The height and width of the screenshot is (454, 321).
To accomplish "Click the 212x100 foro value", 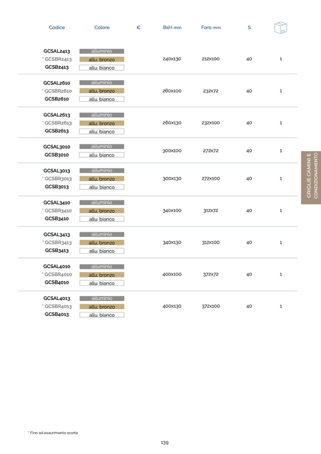I will tap(211, 59).
